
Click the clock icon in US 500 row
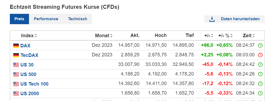coord(260,74)
